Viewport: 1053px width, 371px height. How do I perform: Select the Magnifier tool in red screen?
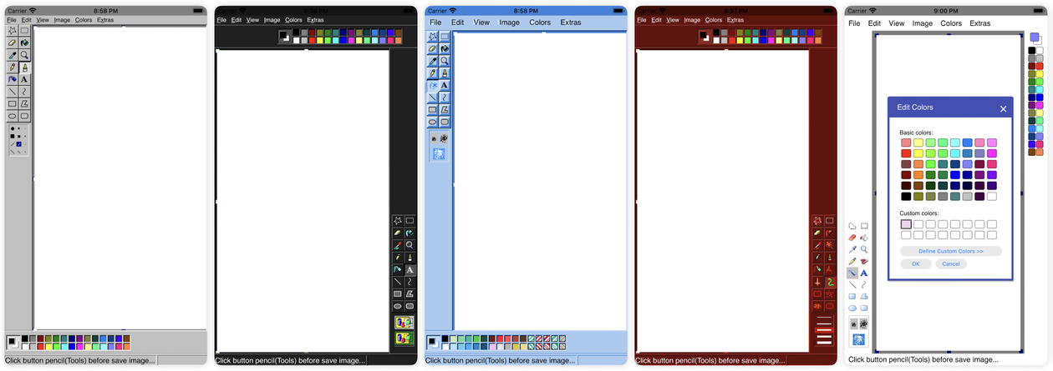830,246
